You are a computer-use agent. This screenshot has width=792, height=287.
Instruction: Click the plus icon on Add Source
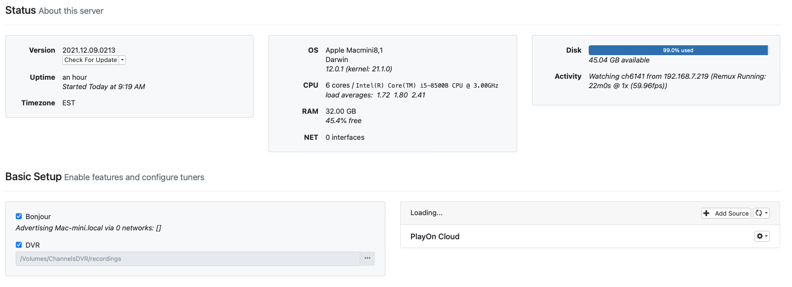[x=707, y=213]
